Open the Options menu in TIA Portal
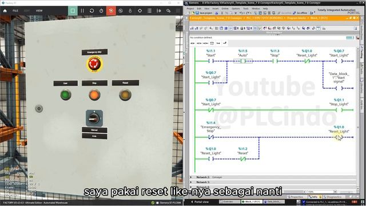The height and width of the screenshot is (206, 366). pyautogui.click(x=236, y=9)
